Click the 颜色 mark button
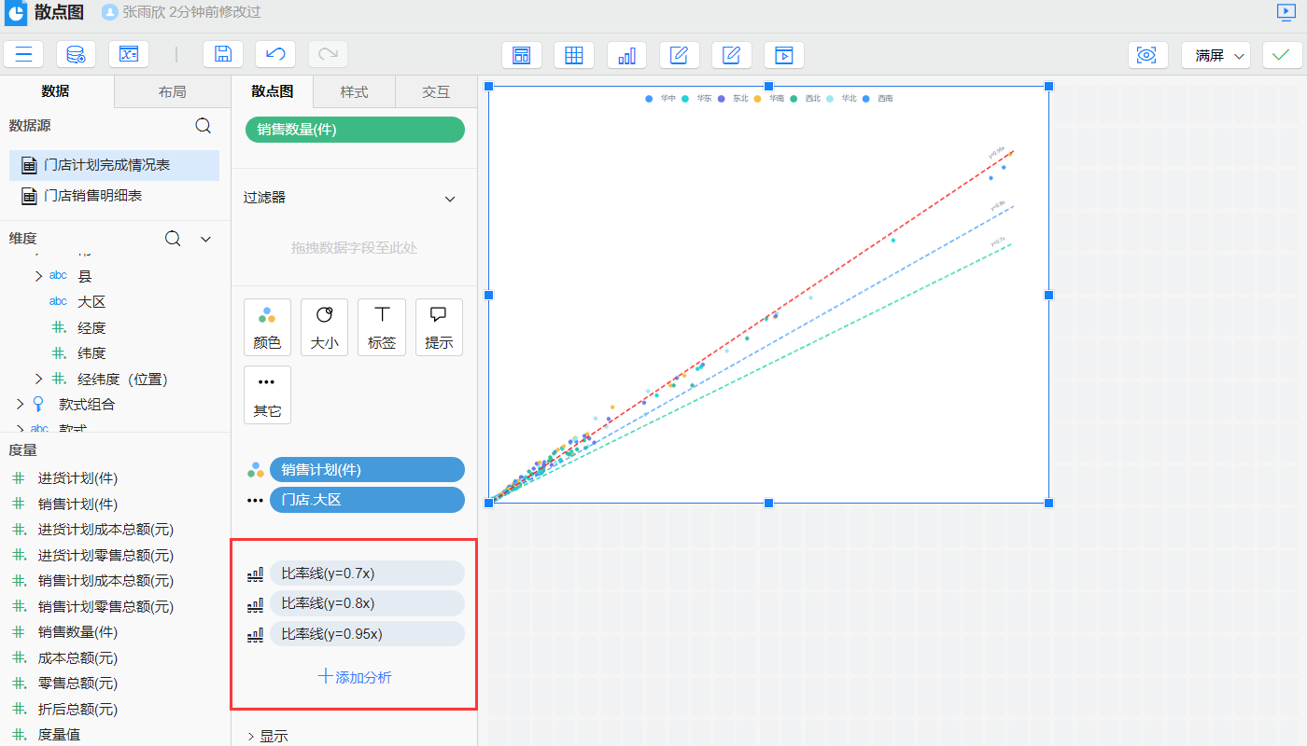 click(267, 326)
